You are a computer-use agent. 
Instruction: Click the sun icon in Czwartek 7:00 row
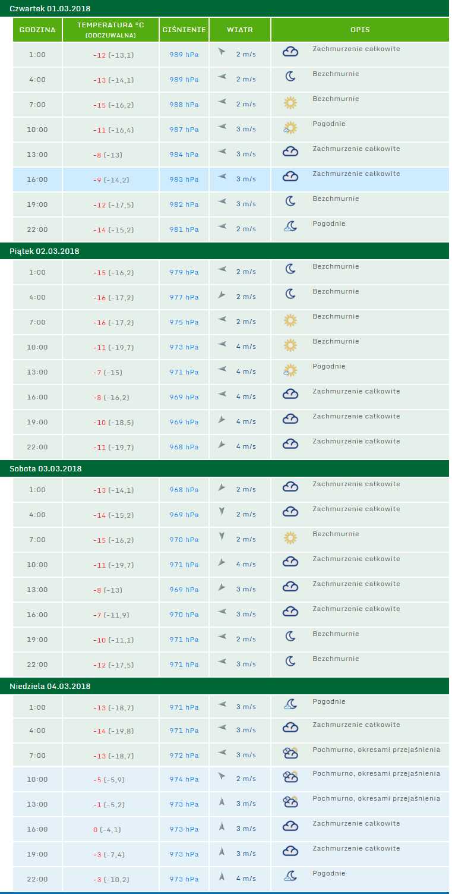coord(290,103)
